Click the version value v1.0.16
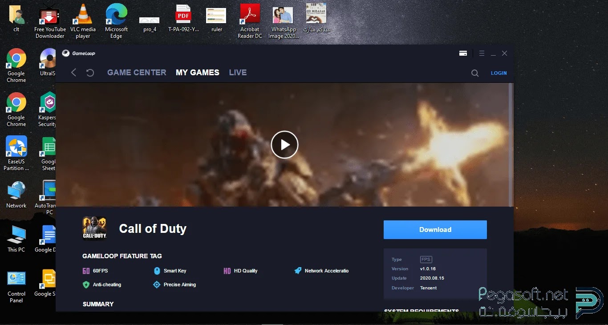The height and width of the screenshot is (325, 608). click(428, 269)
